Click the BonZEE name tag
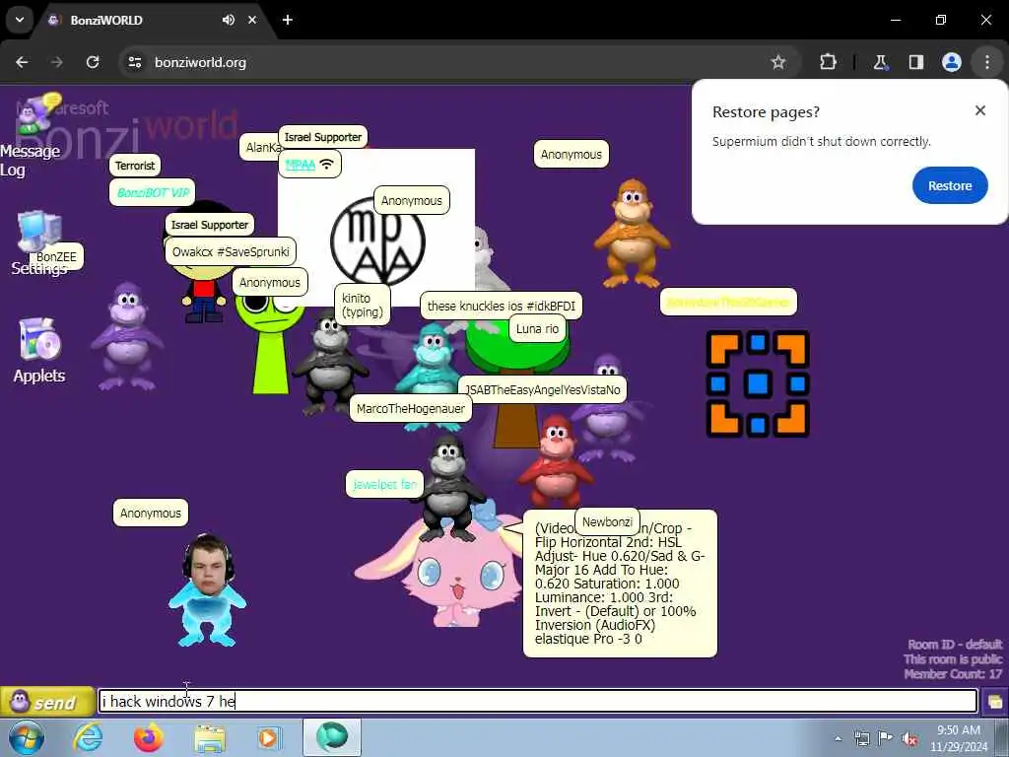The image size is (1009, 757). click(56, 257)
